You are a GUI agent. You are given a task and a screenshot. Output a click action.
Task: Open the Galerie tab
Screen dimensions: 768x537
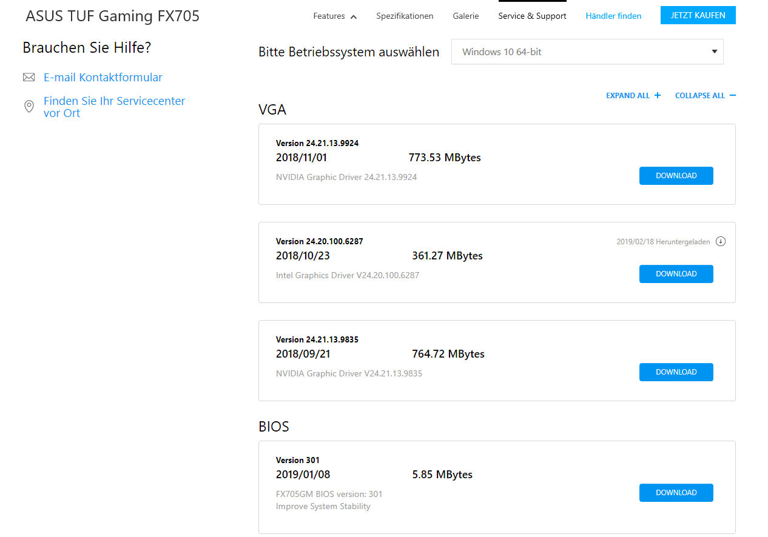tap(466, 16)
